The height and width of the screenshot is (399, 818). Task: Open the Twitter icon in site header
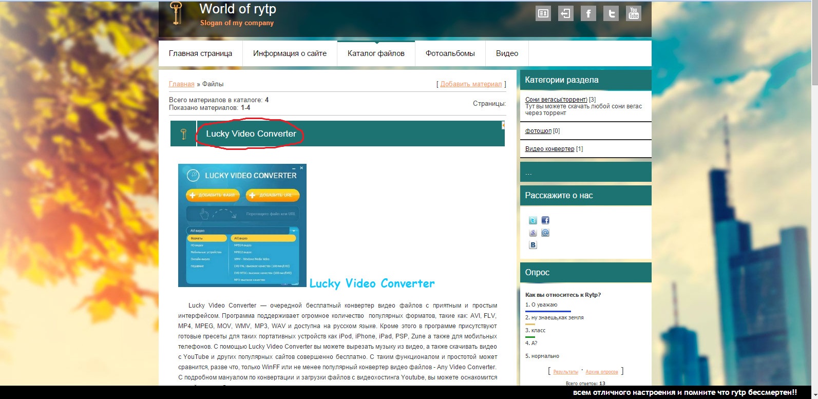click(611, 13)
